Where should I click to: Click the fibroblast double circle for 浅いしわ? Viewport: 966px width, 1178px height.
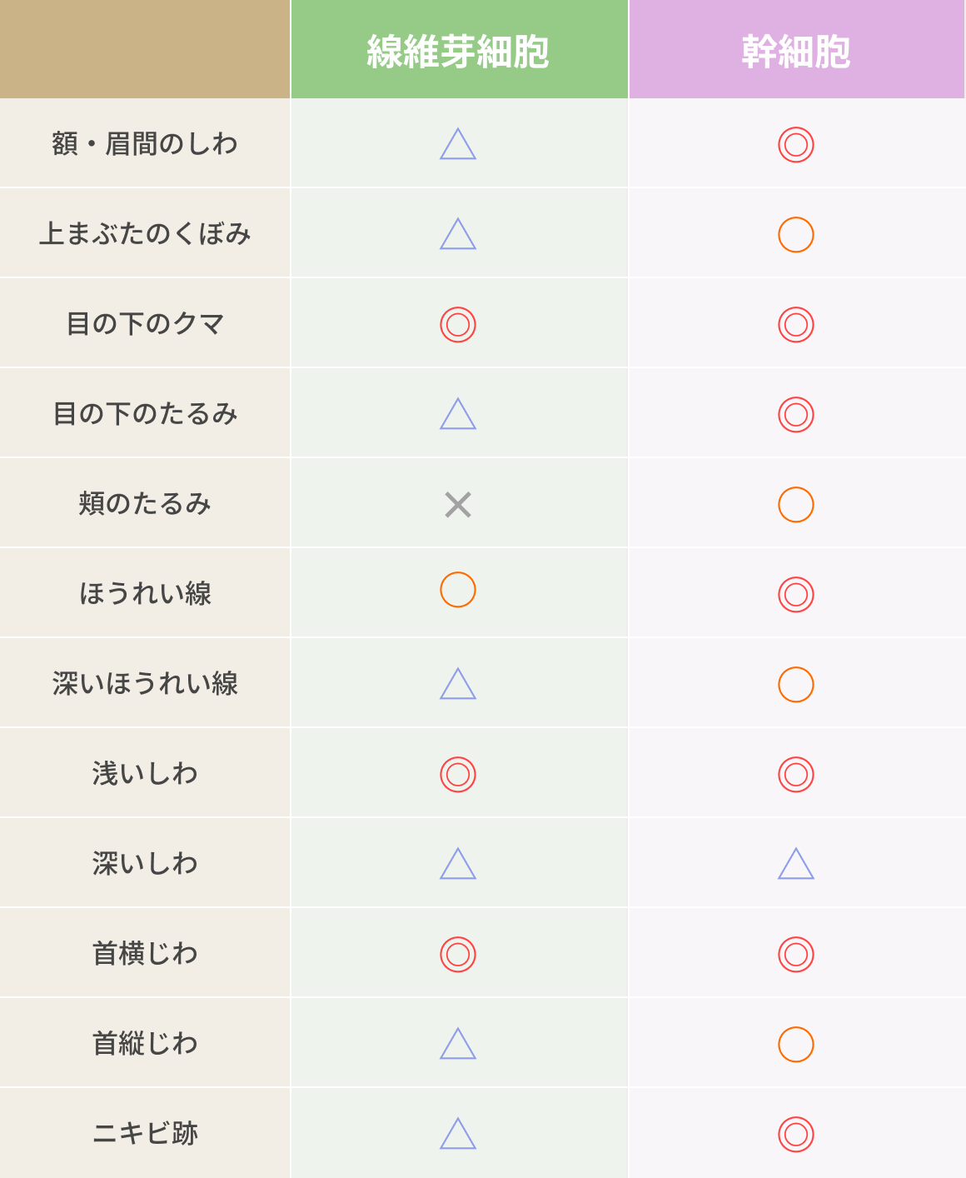pos(458,775)
